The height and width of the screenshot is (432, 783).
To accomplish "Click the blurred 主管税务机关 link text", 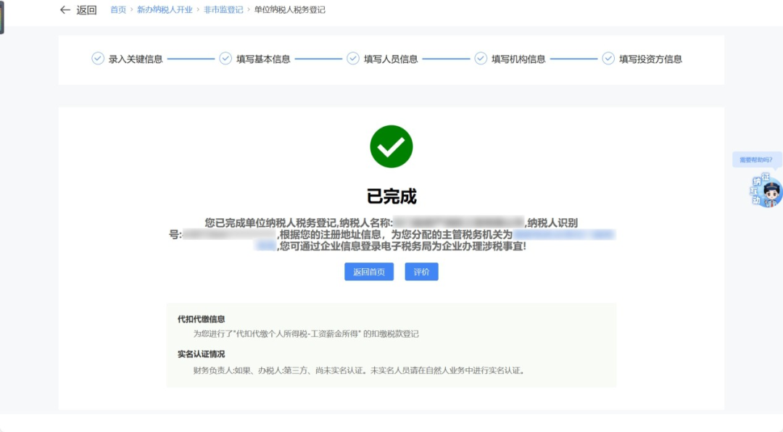I will click(564, 235).
